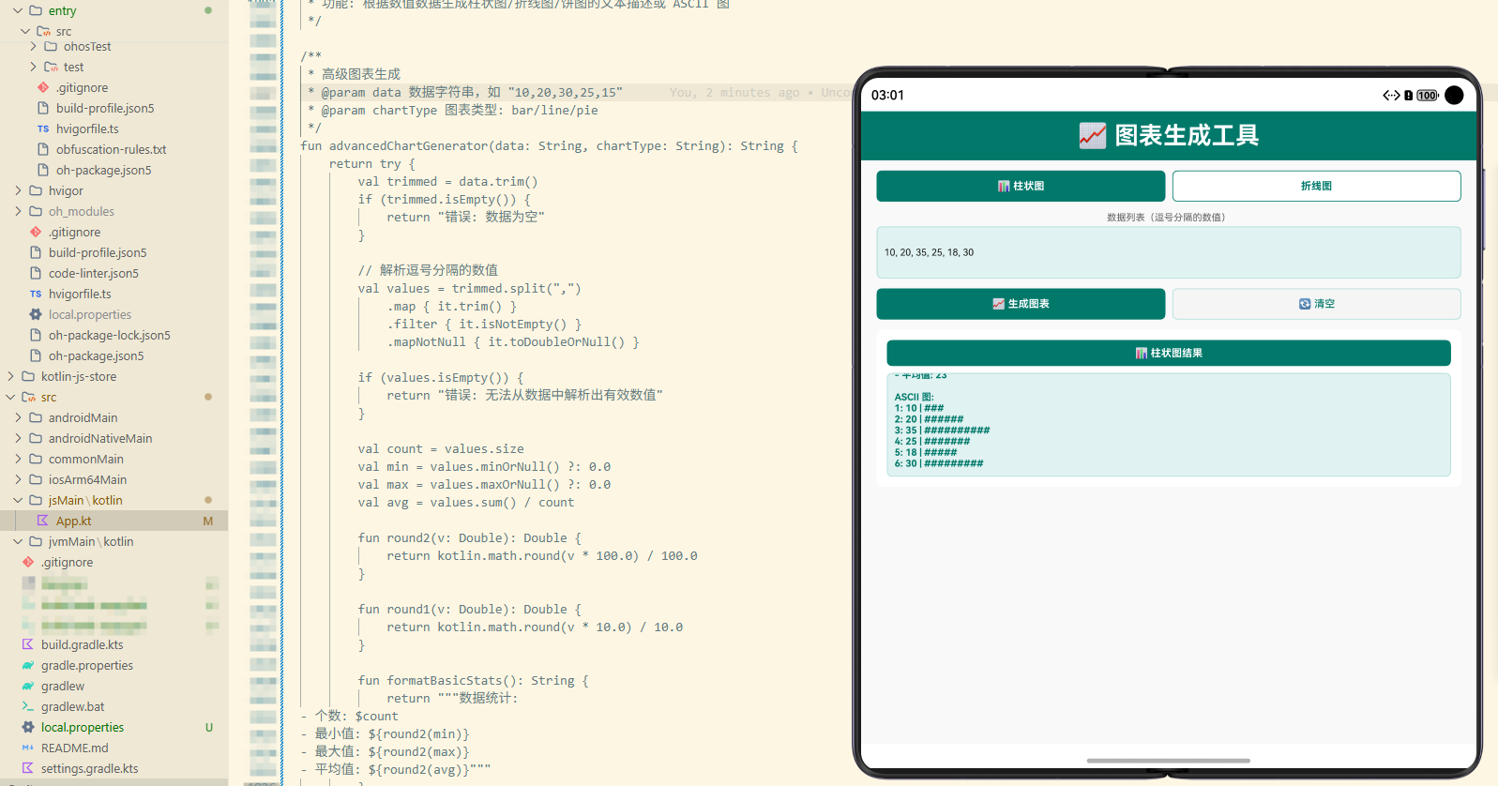
Task: Expand the test folder
Action: (33, 67)
